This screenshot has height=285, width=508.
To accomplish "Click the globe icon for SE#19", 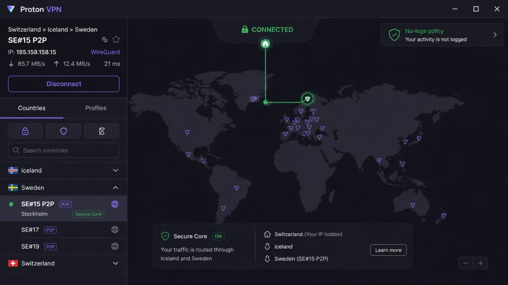I will pos(115,246).
